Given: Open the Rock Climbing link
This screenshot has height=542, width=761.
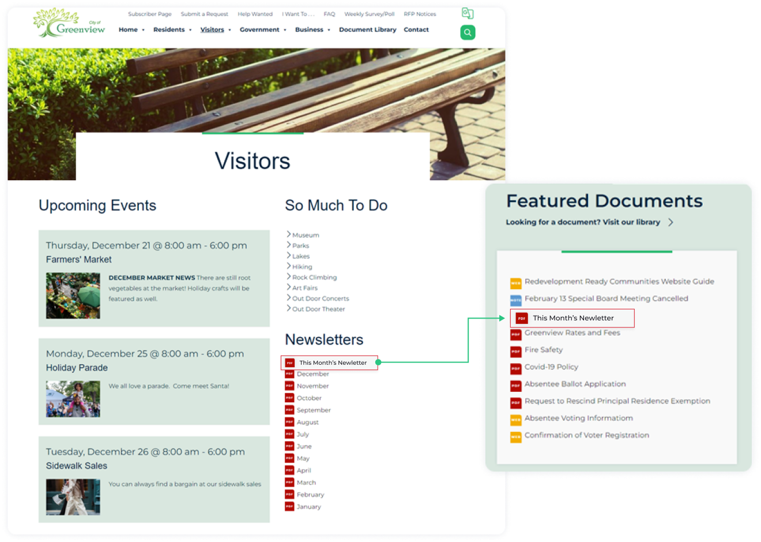Looking at the screenshot, I should (314, 278).
